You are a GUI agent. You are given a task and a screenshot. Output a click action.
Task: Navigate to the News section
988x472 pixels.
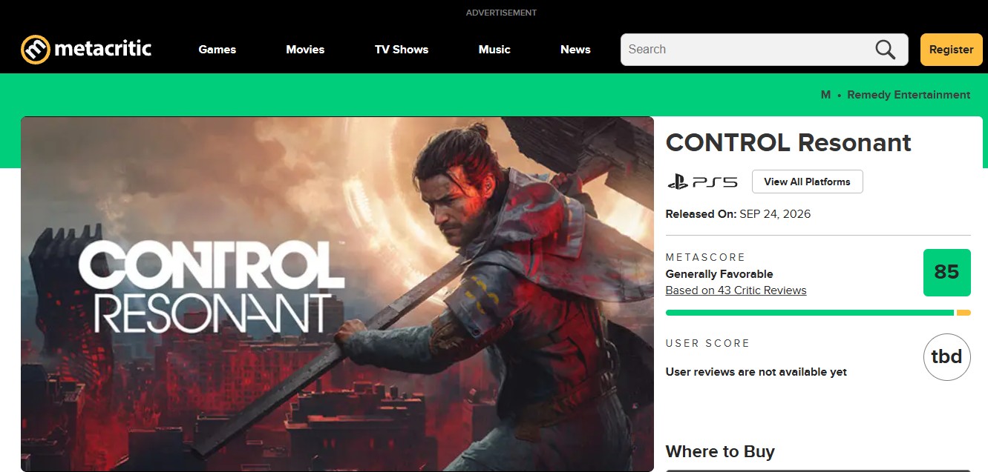(x=575, y=50)
